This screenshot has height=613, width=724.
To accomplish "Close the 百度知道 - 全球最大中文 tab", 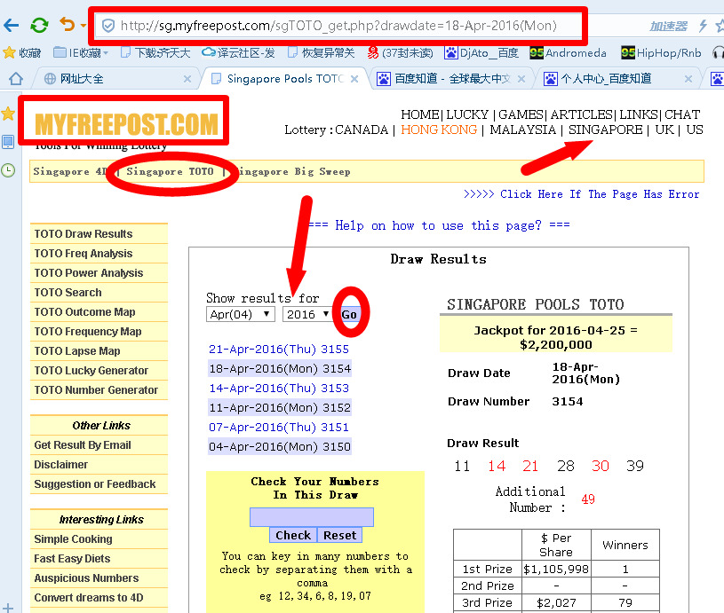I will [521, 79].
